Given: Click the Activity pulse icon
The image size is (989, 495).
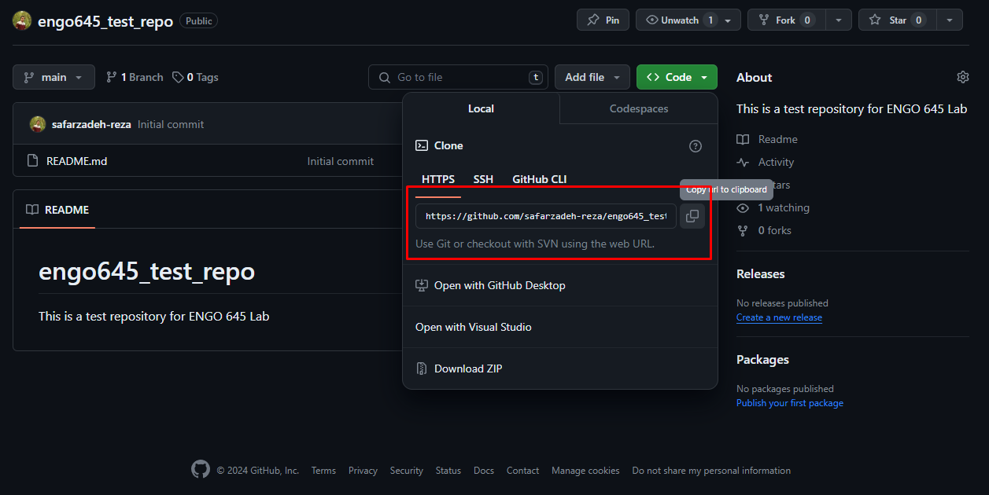Looking at the screenshot, I should pyautogui.click(x=743, y=162).
